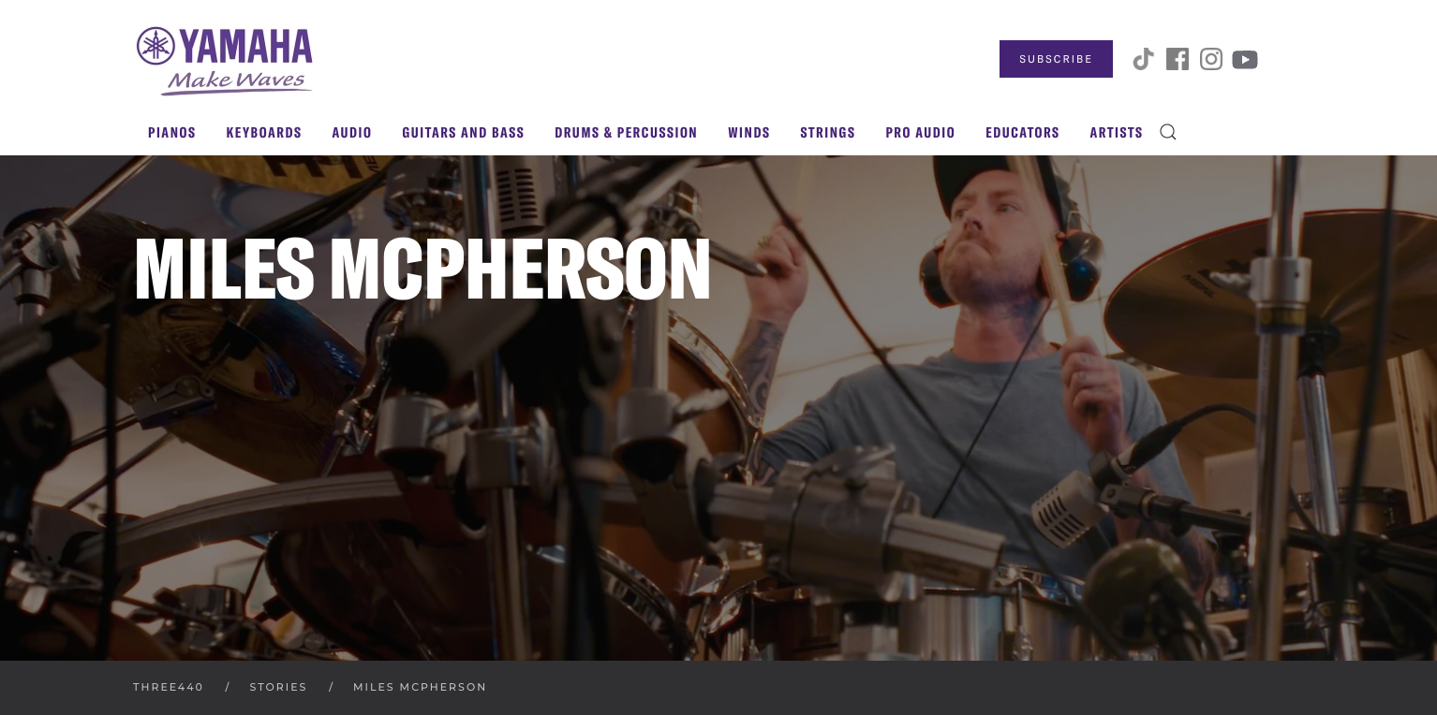
Task: Open Yamaha Facebook page icon
Action: click(x=1178, y=60)
